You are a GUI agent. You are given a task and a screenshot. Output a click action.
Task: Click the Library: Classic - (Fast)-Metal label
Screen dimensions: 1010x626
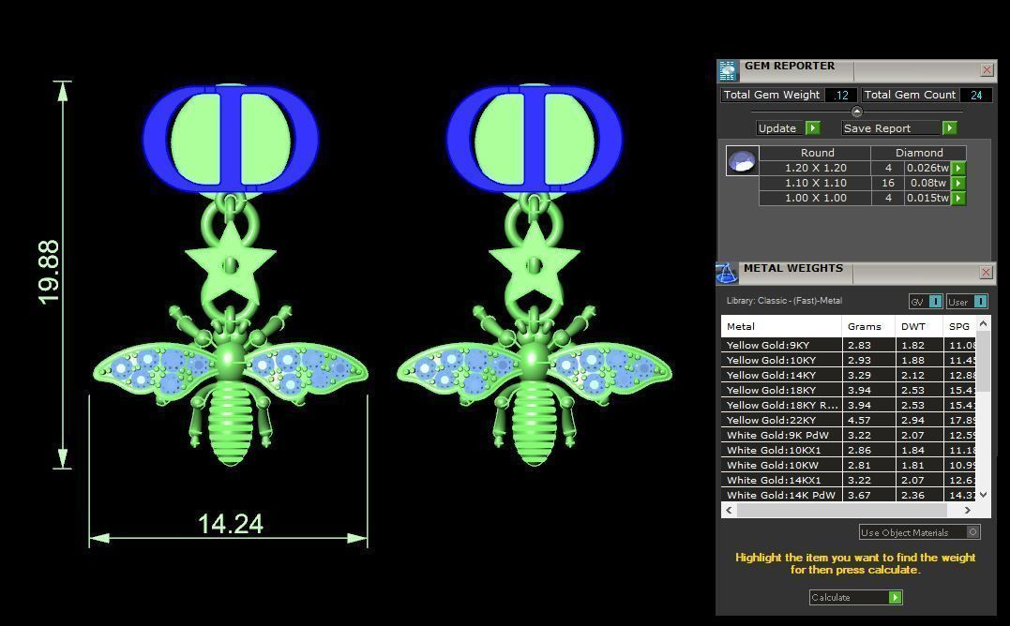[784, 301]
